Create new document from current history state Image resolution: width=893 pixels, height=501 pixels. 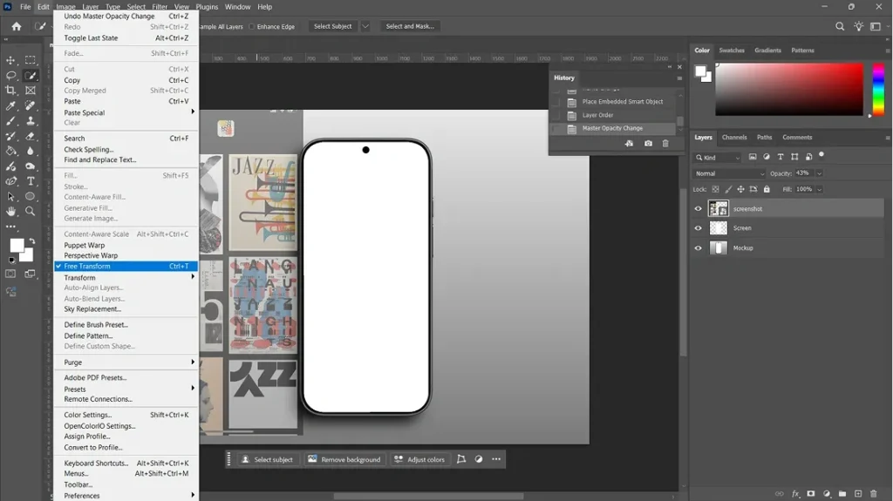pos(629,144)
